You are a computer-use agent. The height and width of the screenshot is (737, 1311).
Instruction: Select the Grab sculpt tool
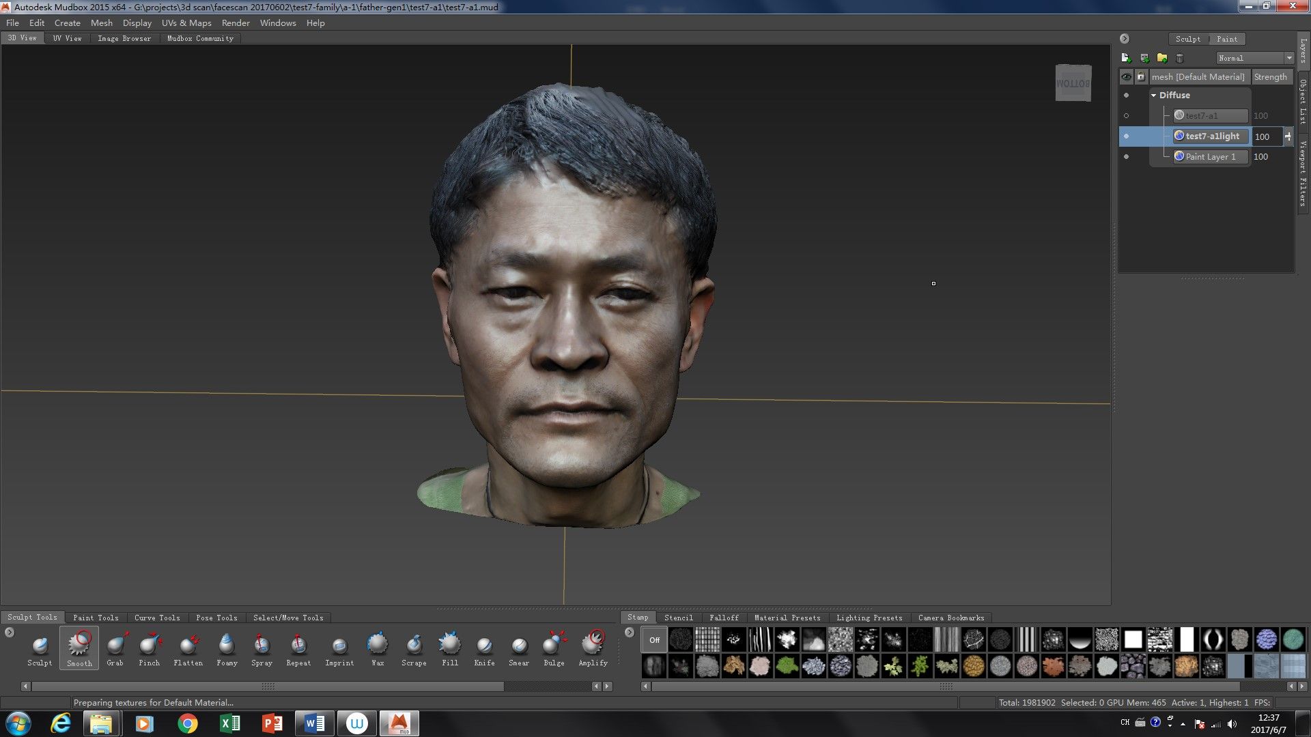tap(115, 647)
